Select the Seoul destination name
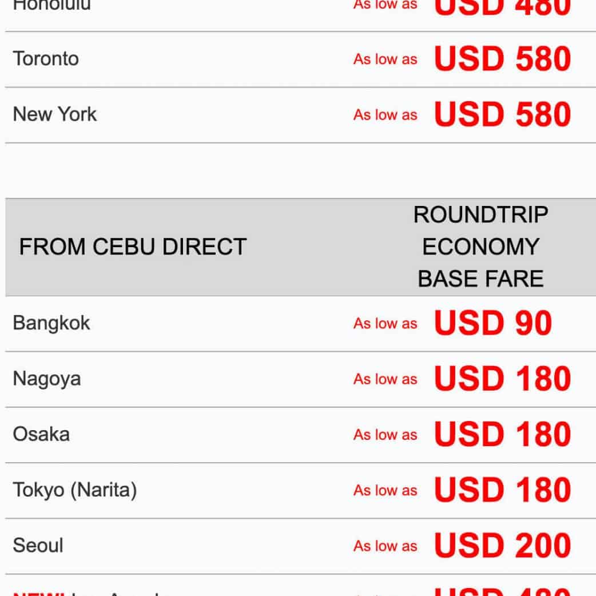The height and width of the screenshot is (596, 596). click(x=38, y=545)
